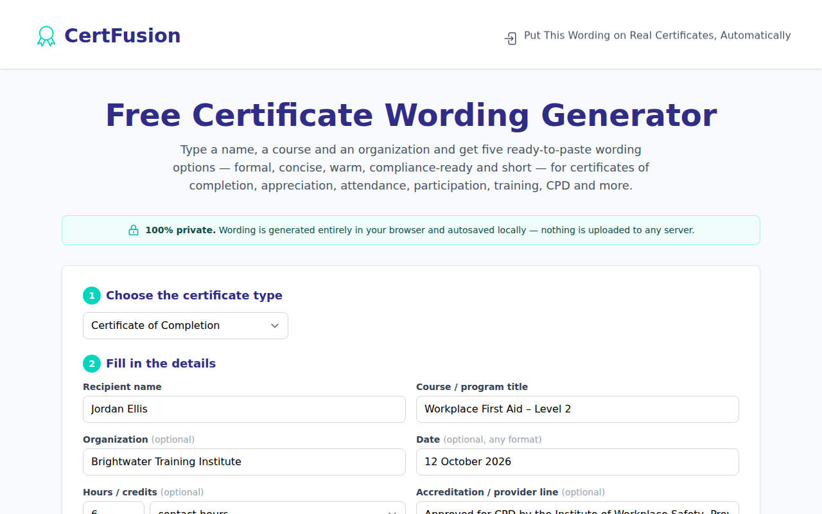Click the Accreditation / provider line field
Screen dimensions: 822x514
[577, 508]
